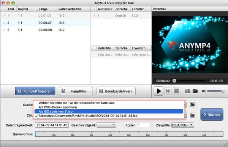
Task: Click the ANYMP4 preview video area
Action: [x=190, y=45]
